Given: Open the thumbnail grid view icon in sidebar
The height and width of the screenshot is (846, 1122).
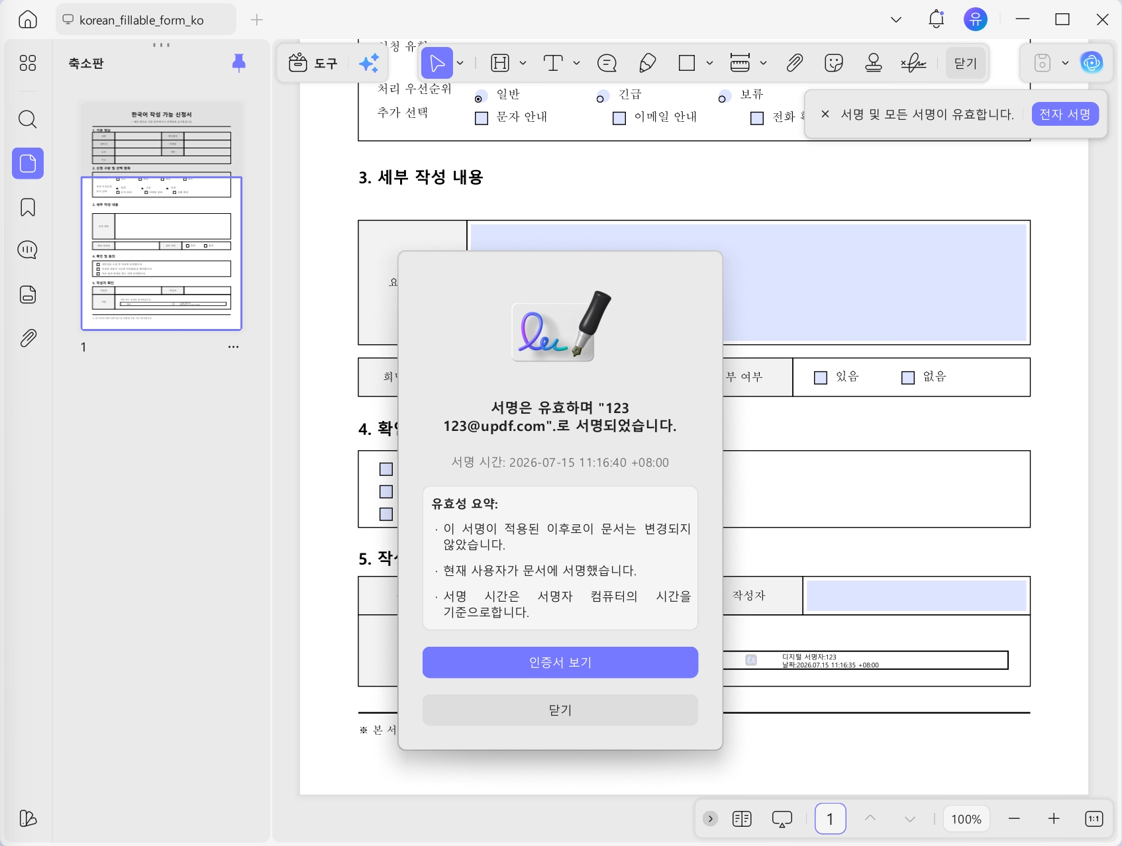Looking at the screenshot, I should click(28, 63).
